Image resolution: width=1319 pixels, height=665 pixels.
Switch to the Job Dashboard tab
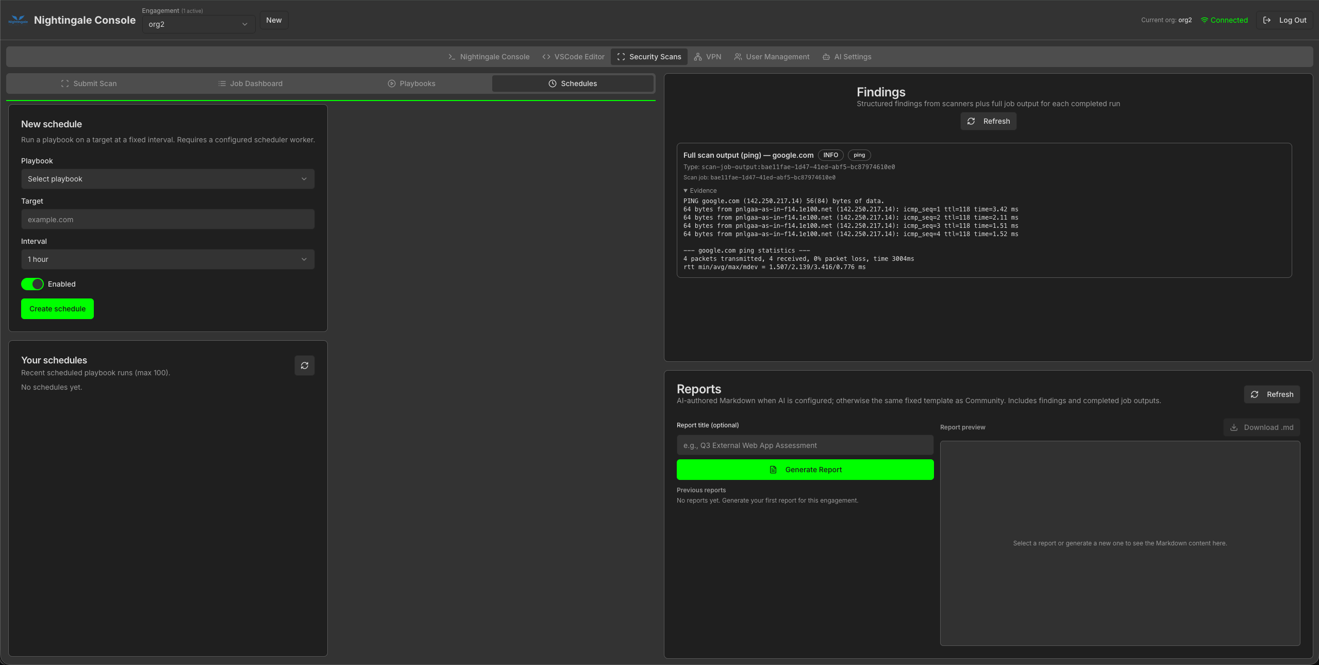click(x=250, y=84)
